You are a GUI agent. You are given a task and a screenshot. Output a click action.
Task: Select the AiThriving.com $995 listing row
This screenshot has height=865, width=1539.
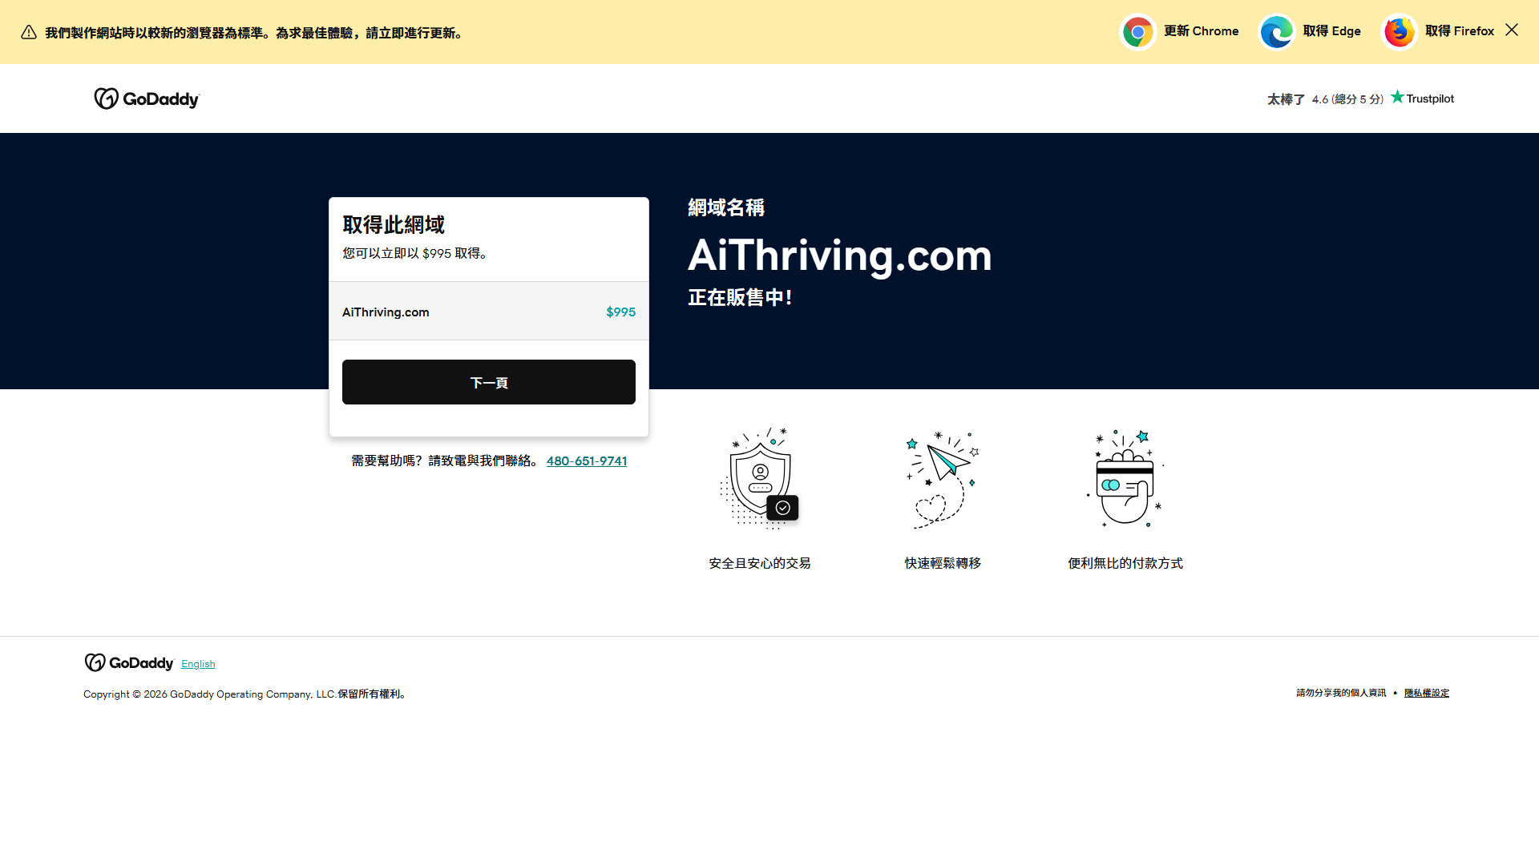488,312
